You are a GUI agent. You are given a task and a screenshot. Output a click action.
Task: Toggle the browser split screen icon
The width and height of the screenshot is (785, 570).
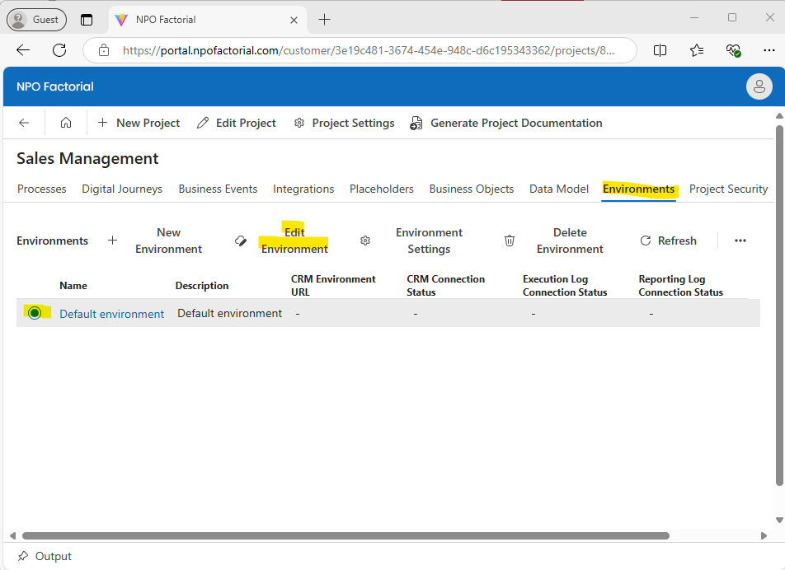[660, 50]
